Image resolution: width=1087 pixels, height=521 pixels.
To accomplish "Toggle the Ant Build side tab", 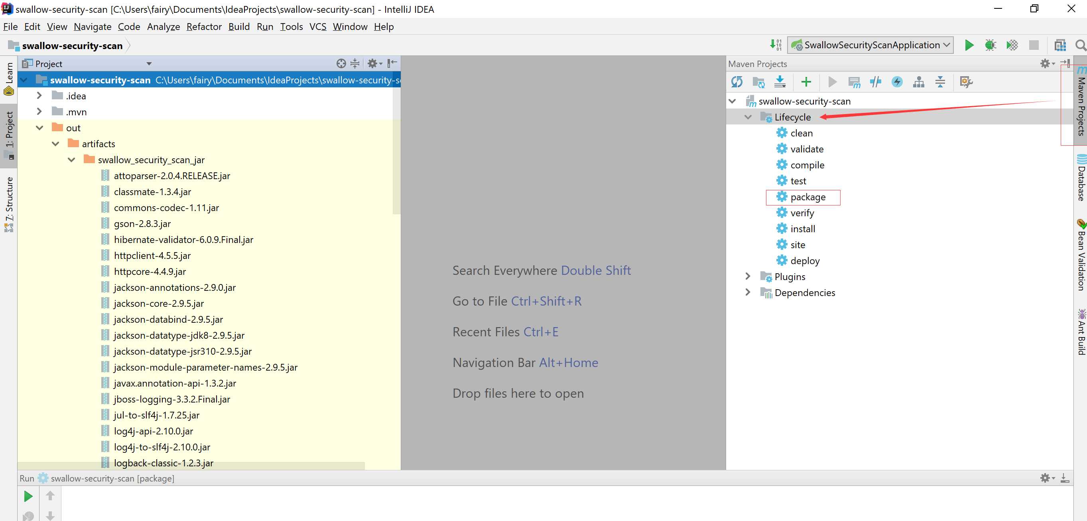I will tap(1081, 332).
